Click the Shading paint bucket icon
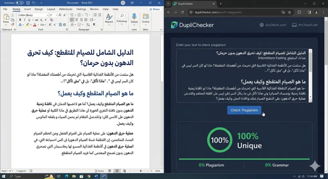This screenshot has height=179, width=328. point(72,25)
